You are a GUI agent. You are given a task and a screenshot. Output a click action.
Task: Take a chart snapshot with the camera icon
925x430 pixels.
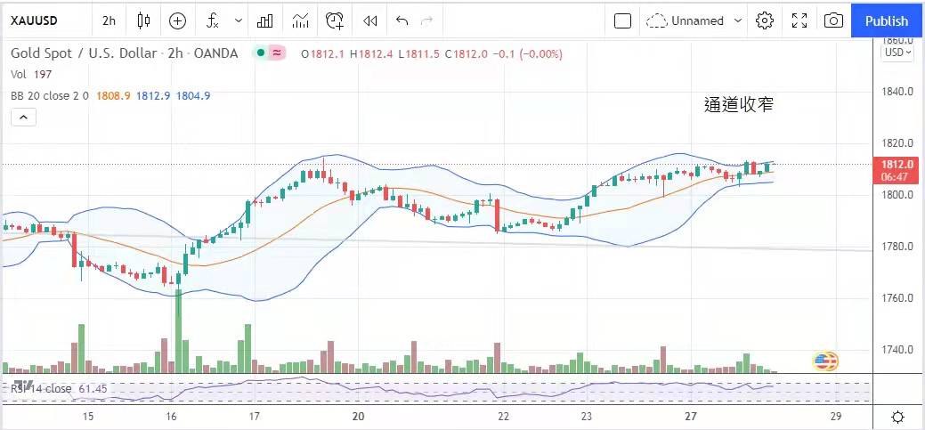click(833, 20)
